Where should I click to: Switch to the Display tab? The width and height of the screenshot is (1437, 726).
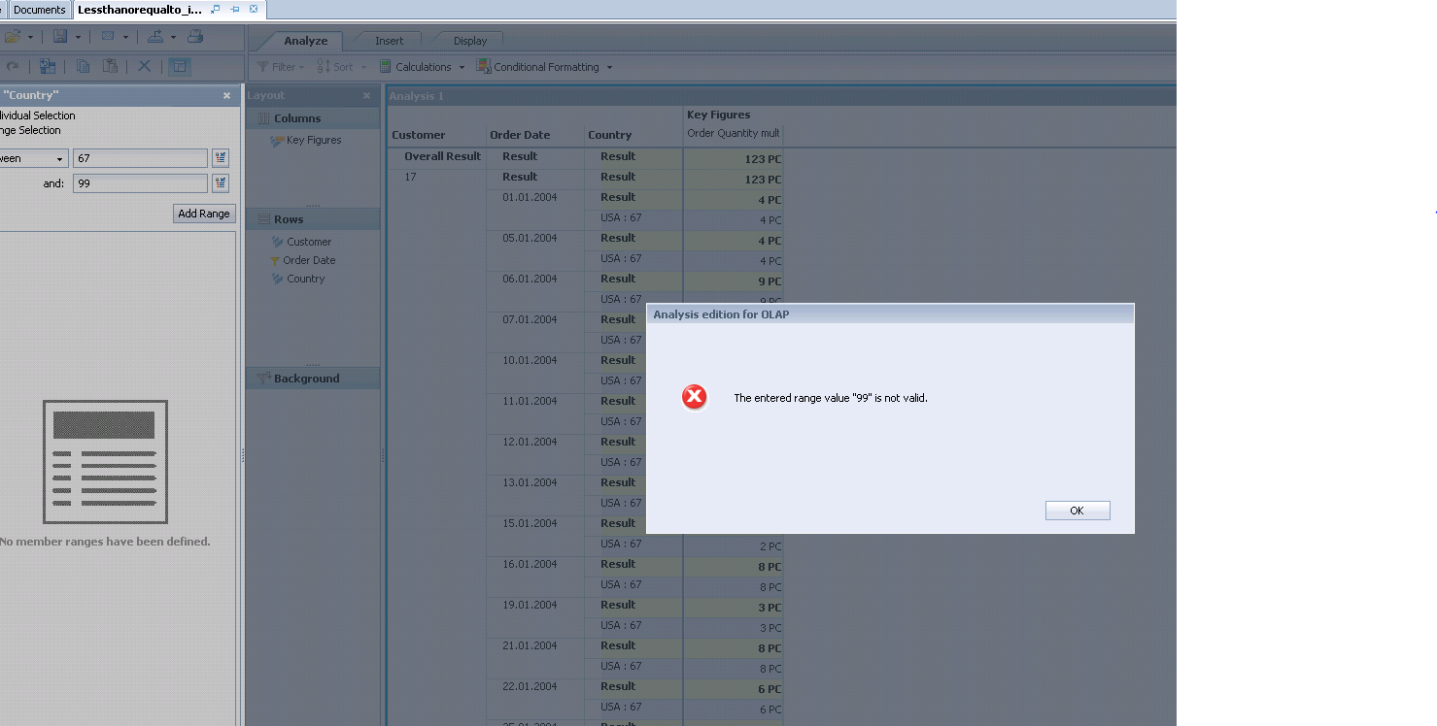click(x=470, y=41)
